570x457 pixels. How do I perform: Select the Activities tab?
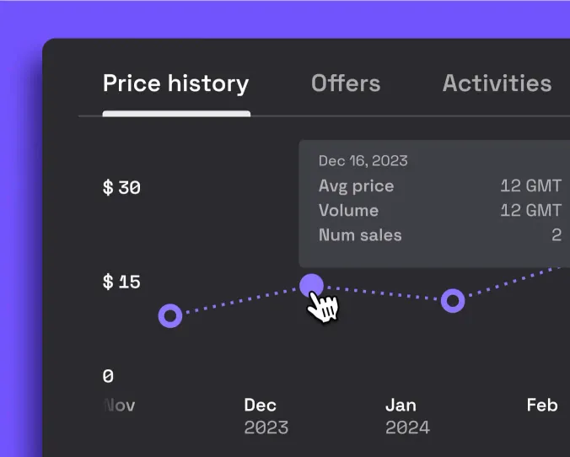point(497,83)
